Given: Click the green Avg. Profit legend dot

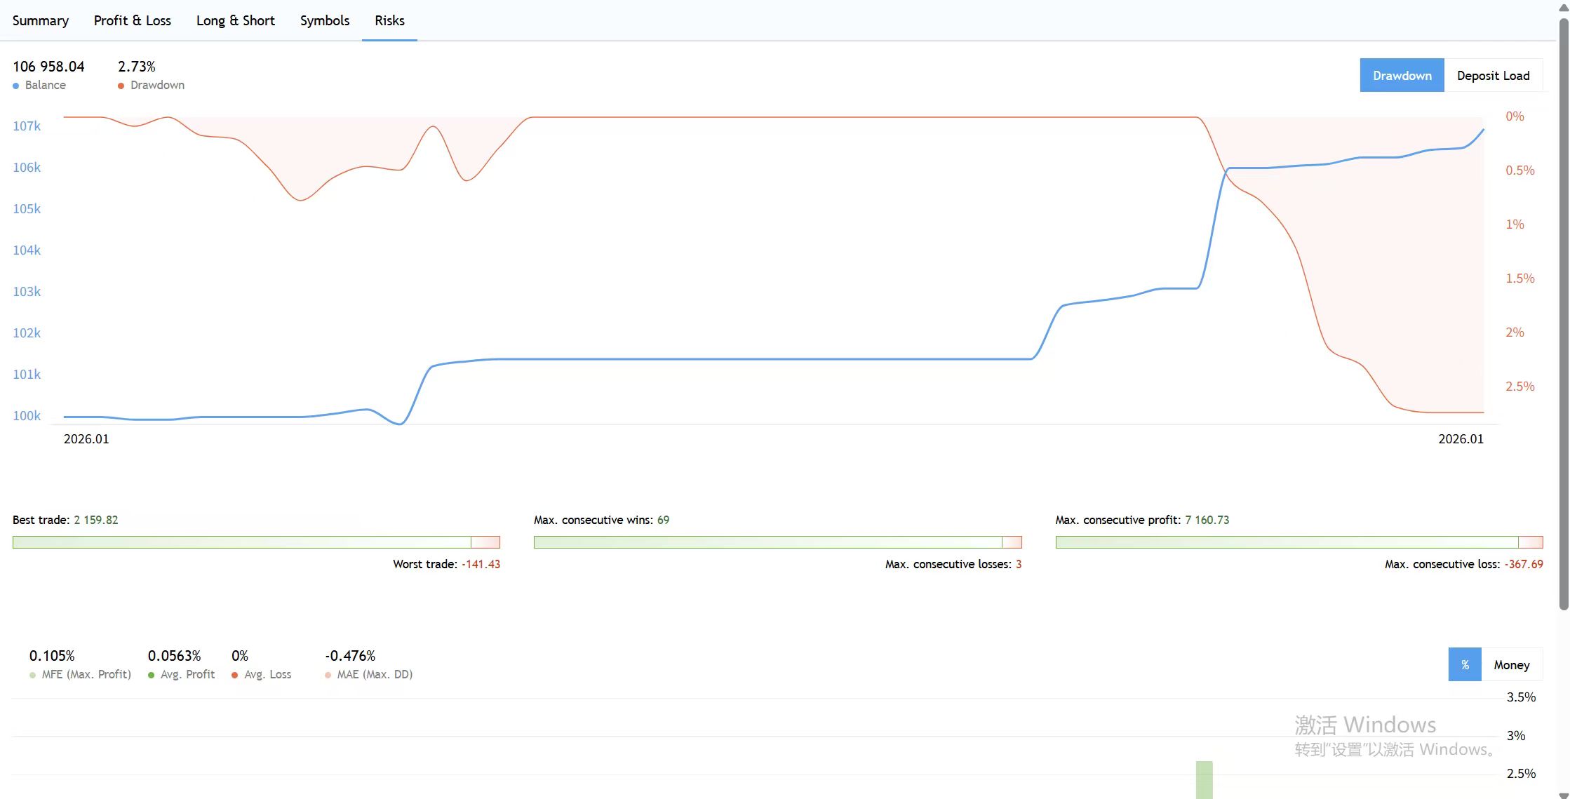Looking at the screenshot, I should [152, 675].
